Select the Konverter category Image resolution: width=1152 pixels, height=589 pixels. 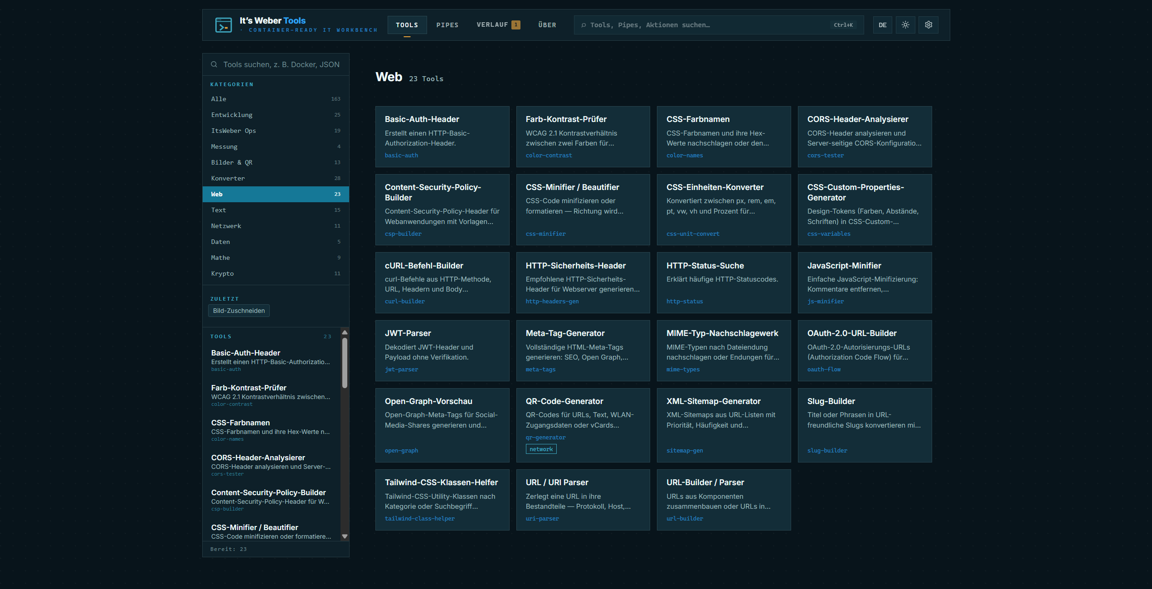point(276,178)
